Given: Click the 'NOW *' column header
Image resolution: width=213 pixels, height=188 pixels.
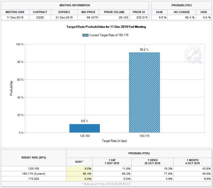Looking at the screenshot, I should click(x=79, y=161).
